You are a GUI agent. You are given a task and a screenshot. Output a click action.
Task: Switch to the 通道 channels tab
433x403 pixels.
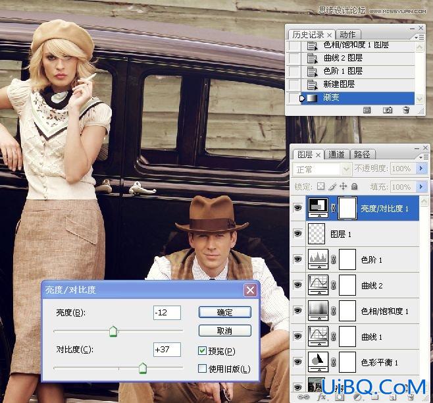[x=336, y=154]
